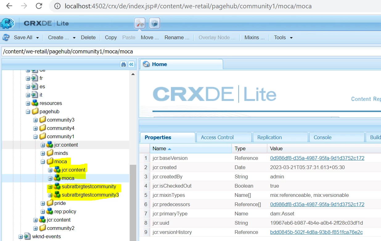
Task: Click the binoculars search icon in tree panel
Action: (123, 64)
